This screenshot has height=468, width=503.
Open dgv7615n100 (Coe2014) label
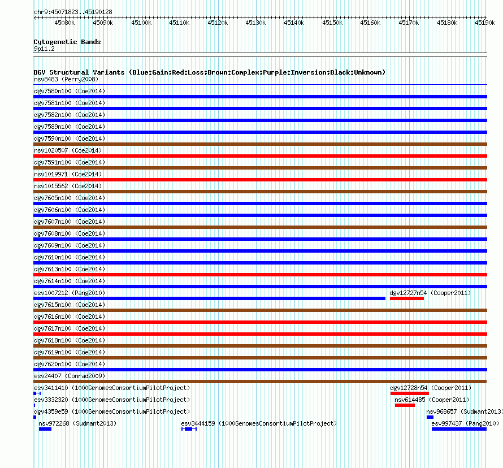click(x=70, y=305)
